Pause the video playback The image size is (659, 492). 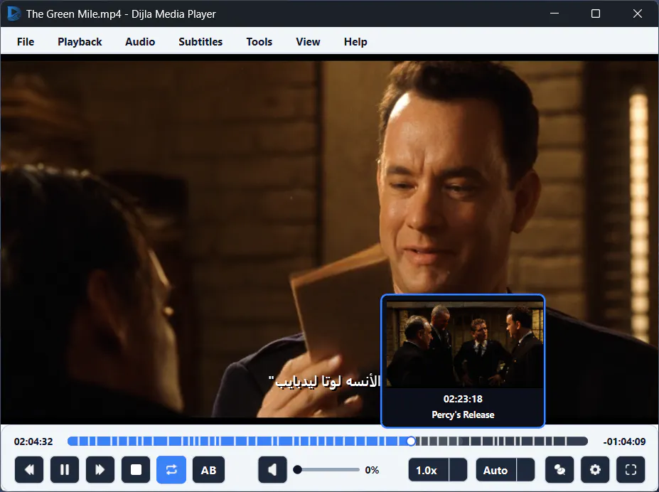click(x=64, y=469)
